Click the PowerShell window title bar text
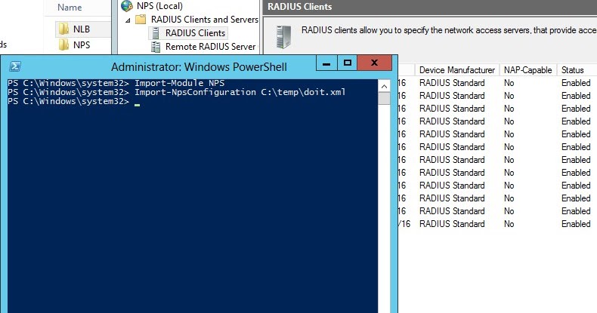 [199, 67]
